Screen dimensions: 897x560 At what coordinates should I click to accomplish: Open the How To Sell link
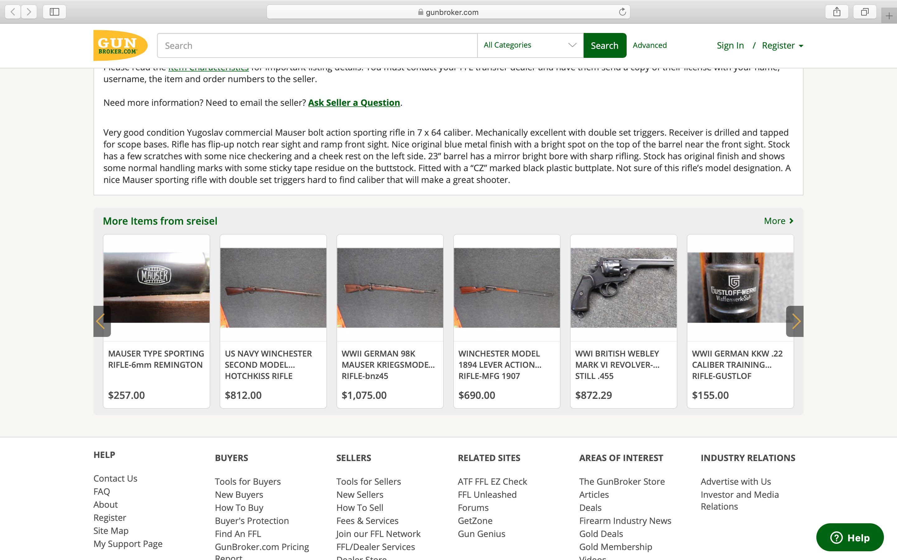point(359,508)
